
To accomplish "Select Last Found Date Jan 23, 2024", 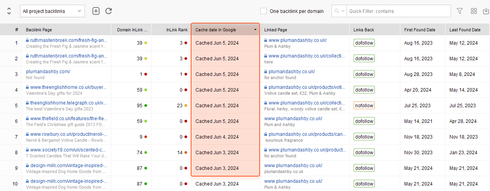I will click(x=463, y=152).
